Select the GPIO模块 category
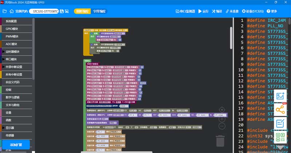Screen dimensions: 291x153 [x=17, y=29]
